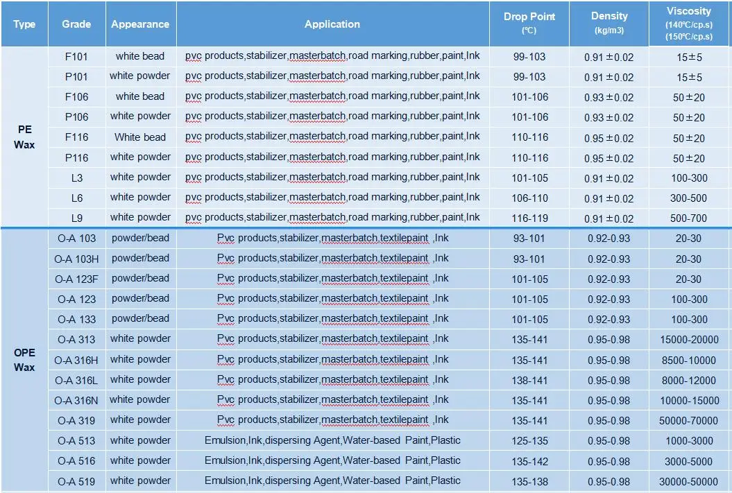
Task: Click the grade F101 cell
Action: tap(76, 57)
